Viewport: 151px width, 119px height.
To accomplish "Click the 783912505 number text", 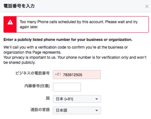I will 72,75.
